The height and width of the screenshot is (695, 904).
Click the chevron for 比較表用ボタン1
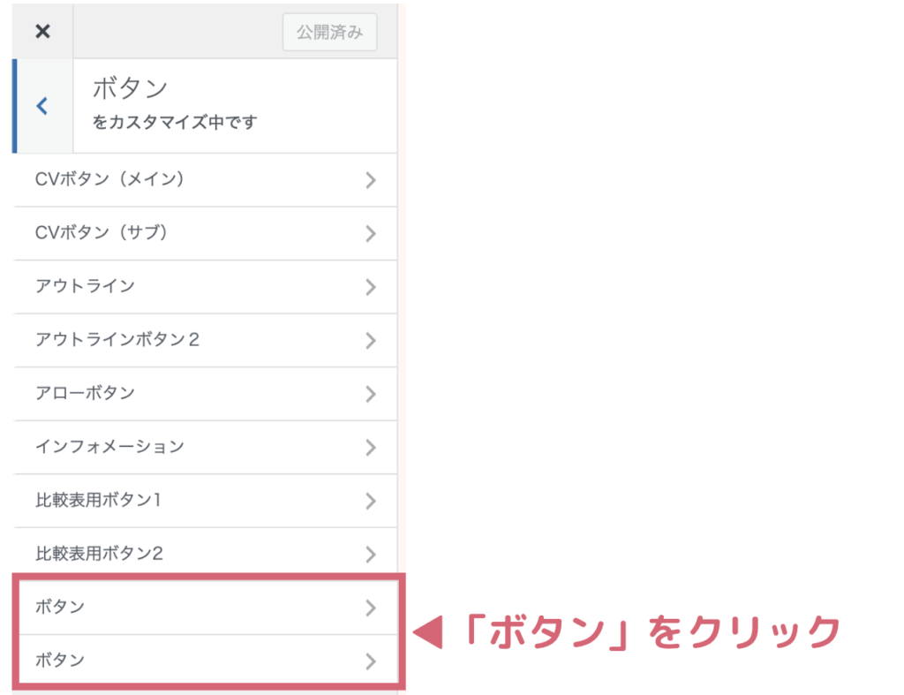[371, 502]
